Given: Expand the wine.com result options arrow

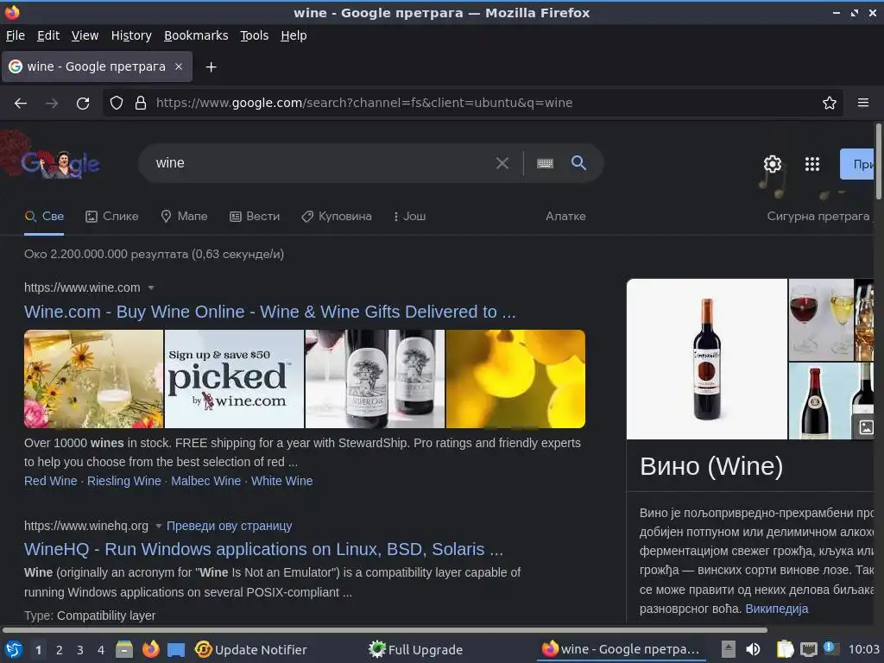Looking at the screenshot, I should [150, 287].
